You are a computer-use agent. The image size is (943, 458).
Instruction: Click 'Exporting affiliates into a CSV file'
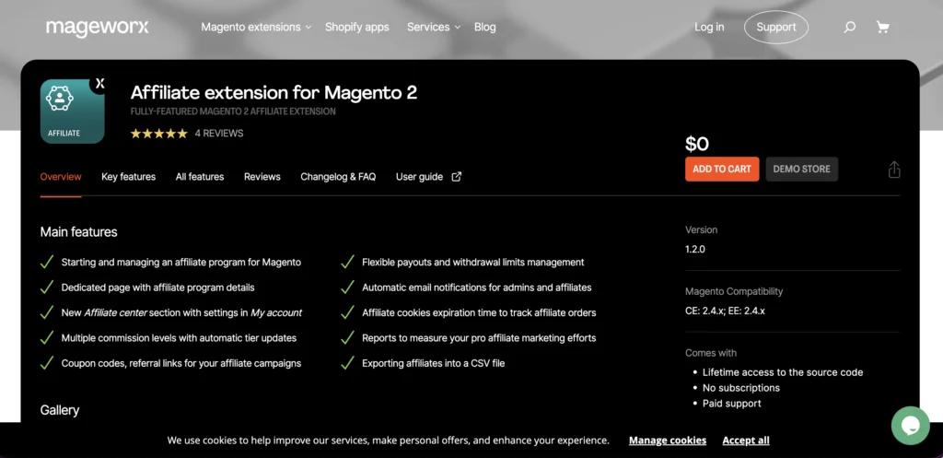pos(433,363)
